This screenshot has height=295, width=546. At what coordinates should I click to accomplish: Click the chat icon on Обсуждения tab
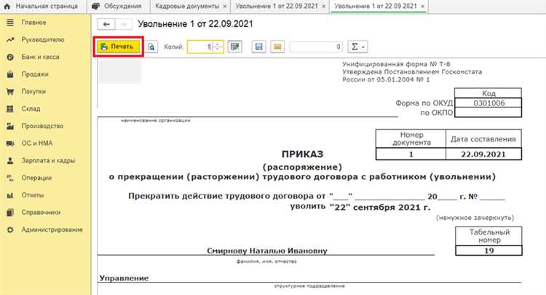point(96,7)
